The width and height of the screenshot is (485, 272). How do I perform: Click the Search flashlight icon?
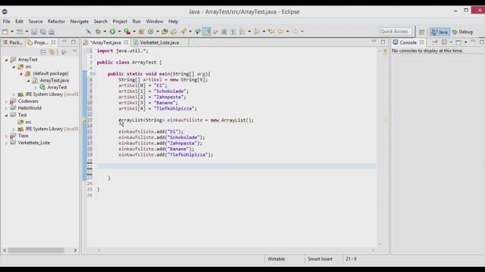tap(183, 32)
